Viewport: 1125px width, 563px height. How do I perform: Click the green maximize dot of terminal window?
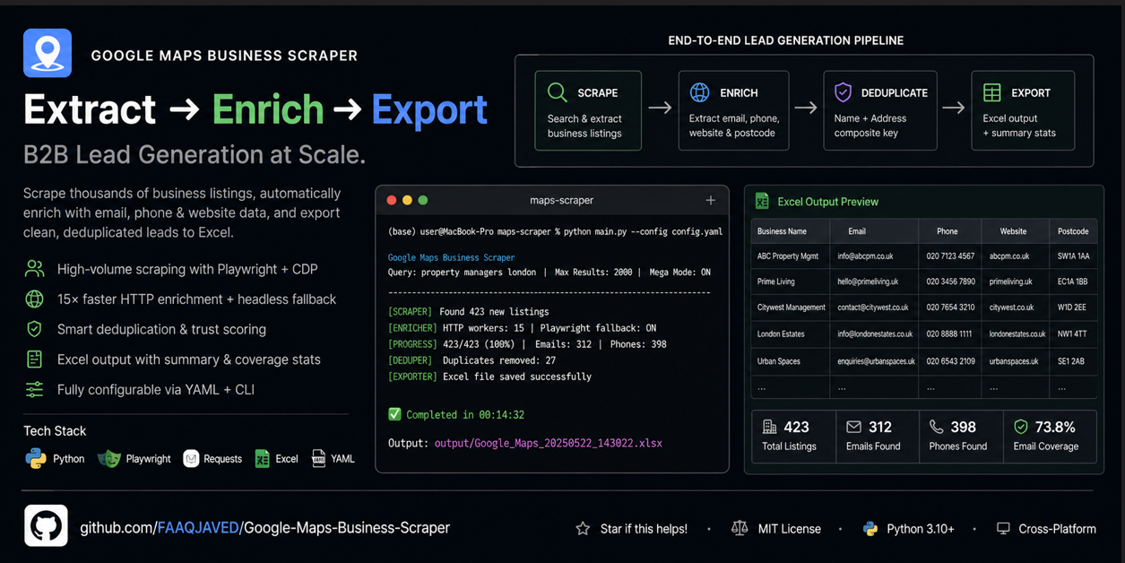[x=423, y=200]
